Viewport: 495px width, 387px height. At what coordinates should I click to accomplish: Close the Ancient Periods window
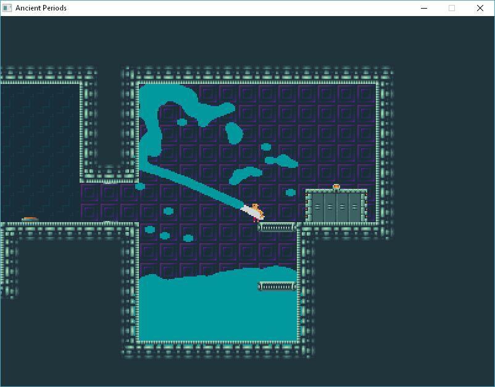[480, 8]
